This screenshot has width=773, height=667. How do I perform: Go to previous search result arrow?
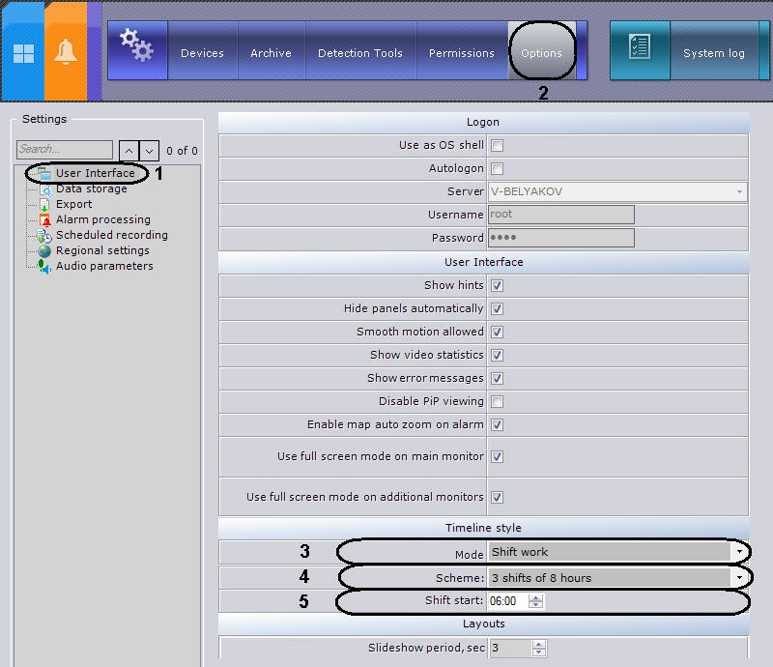coord(129,151)
